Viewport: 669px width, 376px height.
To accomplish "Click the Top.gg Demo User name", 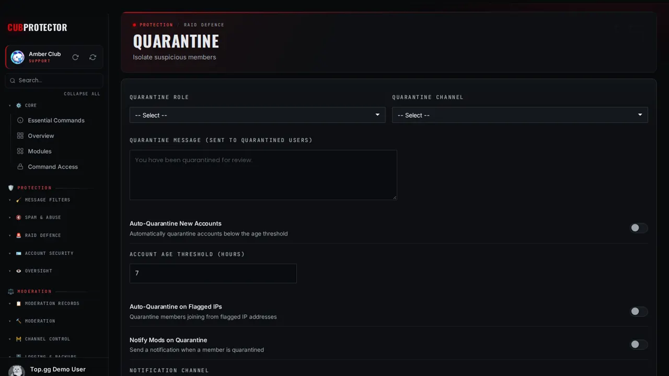I will point(58,369).
